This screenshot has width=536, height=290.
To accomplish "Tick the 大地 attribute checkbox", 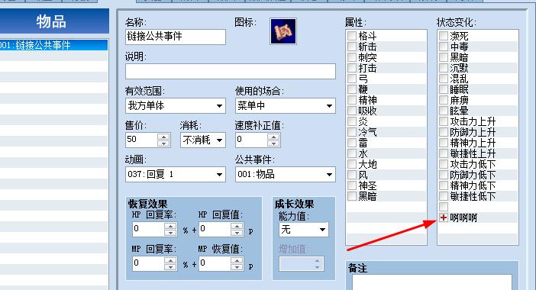I will [x=352, y=164].
